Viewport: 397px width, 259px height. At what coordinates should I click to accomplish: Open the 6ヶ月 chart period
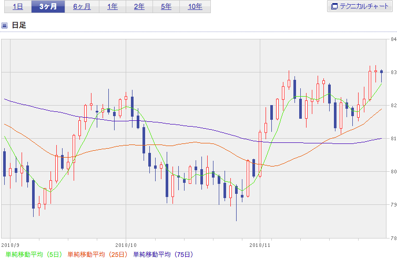pyautogui.click(x=82, y=7)
